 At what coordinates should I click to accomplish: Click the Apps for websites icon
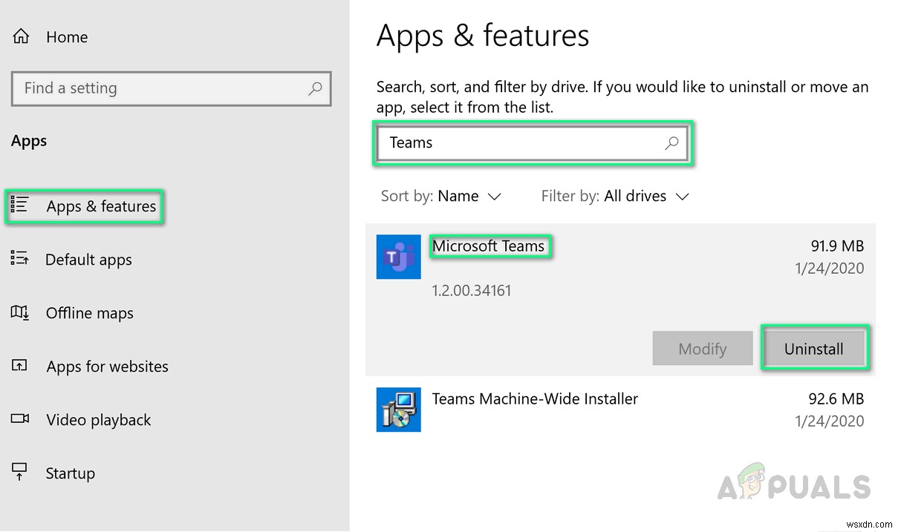click(20, 366)
